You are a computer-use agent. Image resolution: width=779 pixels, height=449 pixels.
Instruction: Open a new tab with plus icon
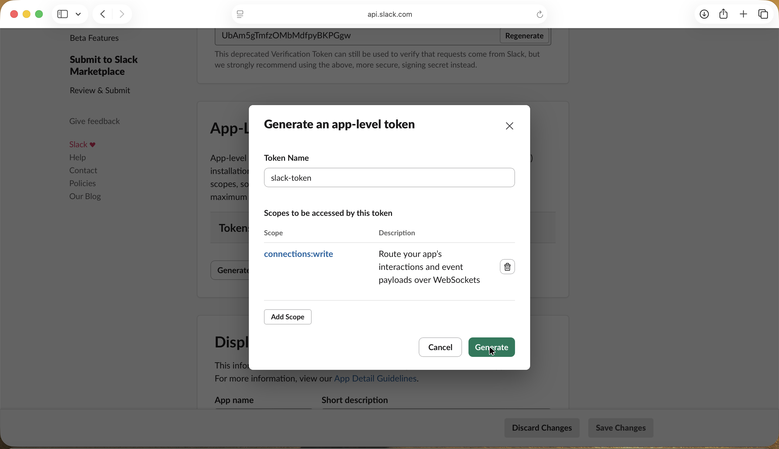tap(744, 14)
